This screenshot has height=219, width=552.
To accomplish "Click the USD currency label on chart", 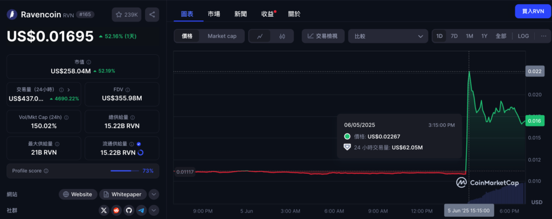I will coord(536,202).
